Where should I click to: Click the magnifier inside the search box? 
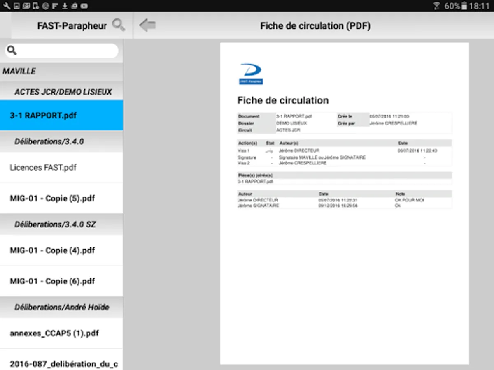point(12,51)
